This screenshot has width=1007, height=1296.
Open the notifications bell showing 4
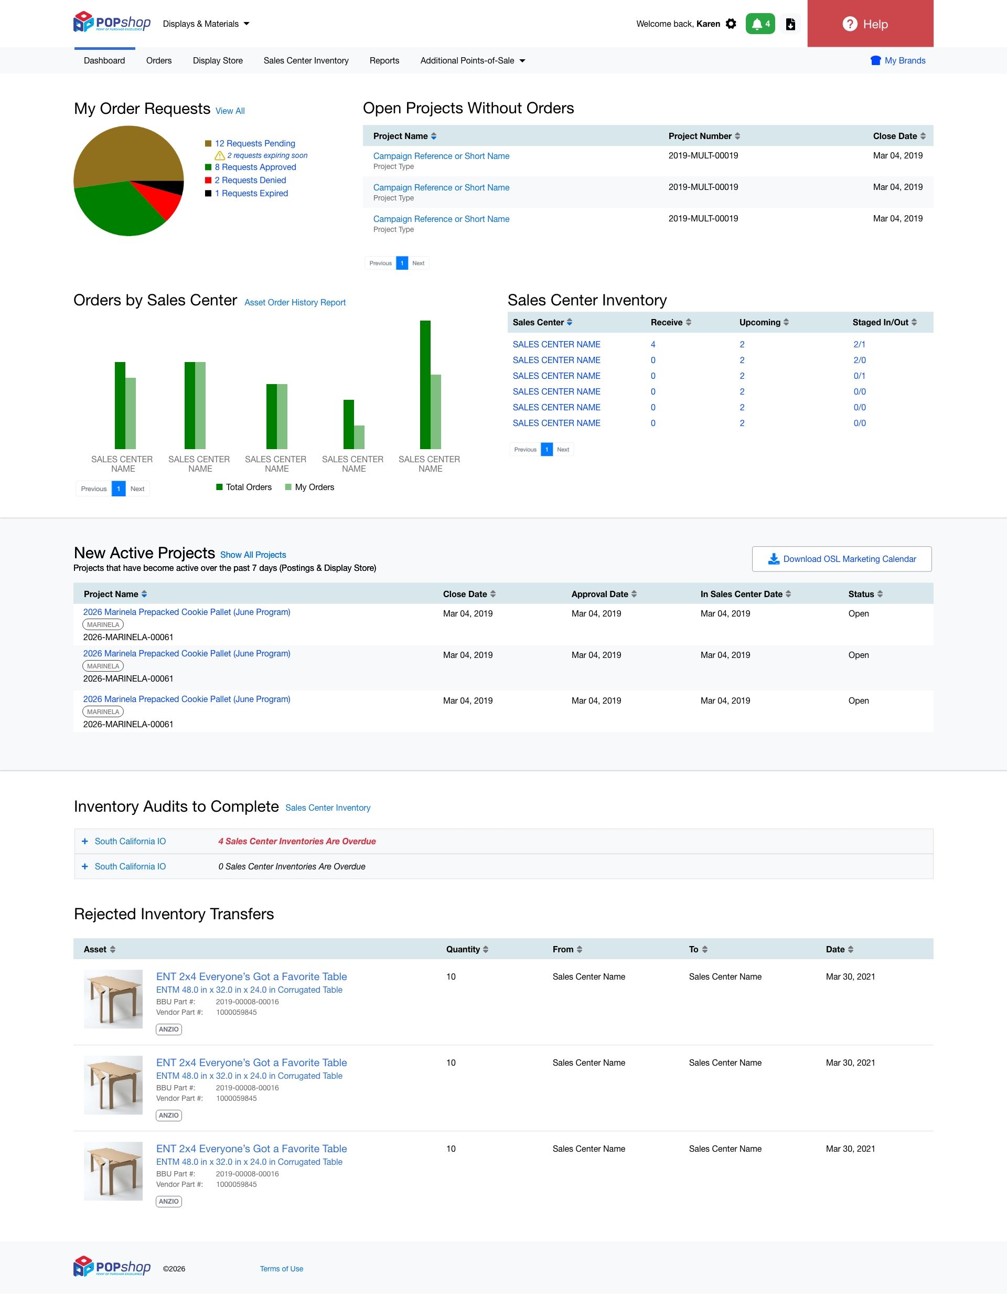click(760, 24)
